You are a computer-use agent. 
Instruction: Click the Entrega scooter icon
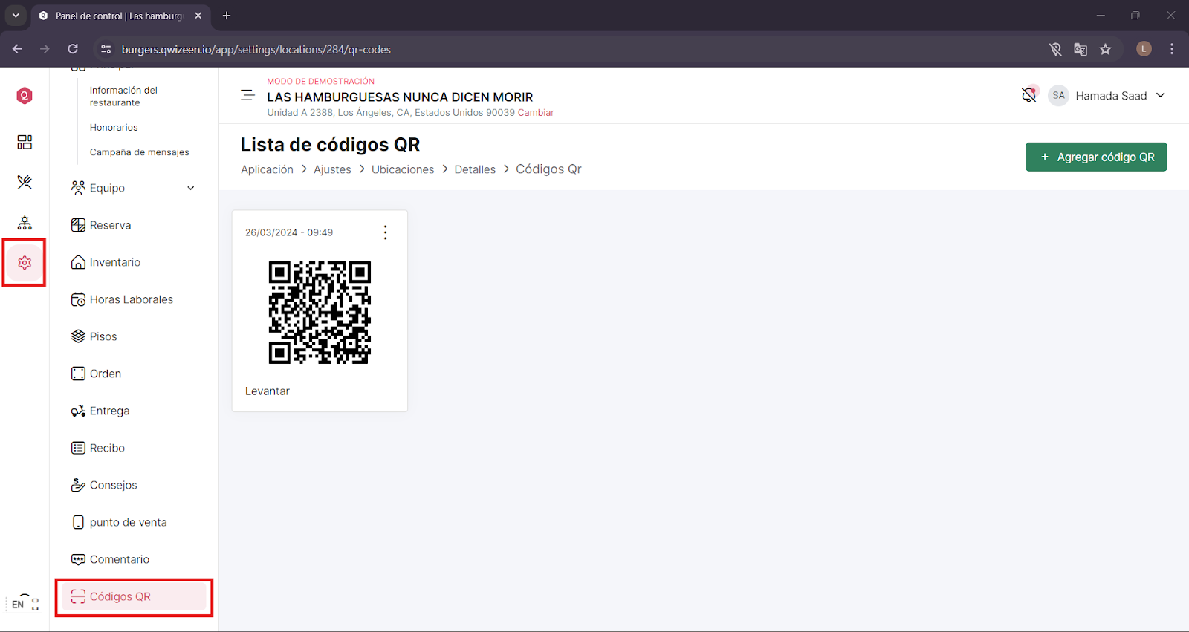pyautogui.click(x=78, y=411)
